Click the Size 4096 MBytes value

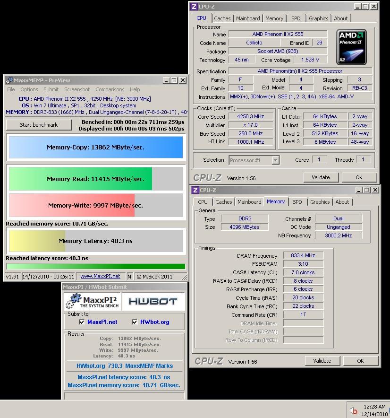pos(245,227)
